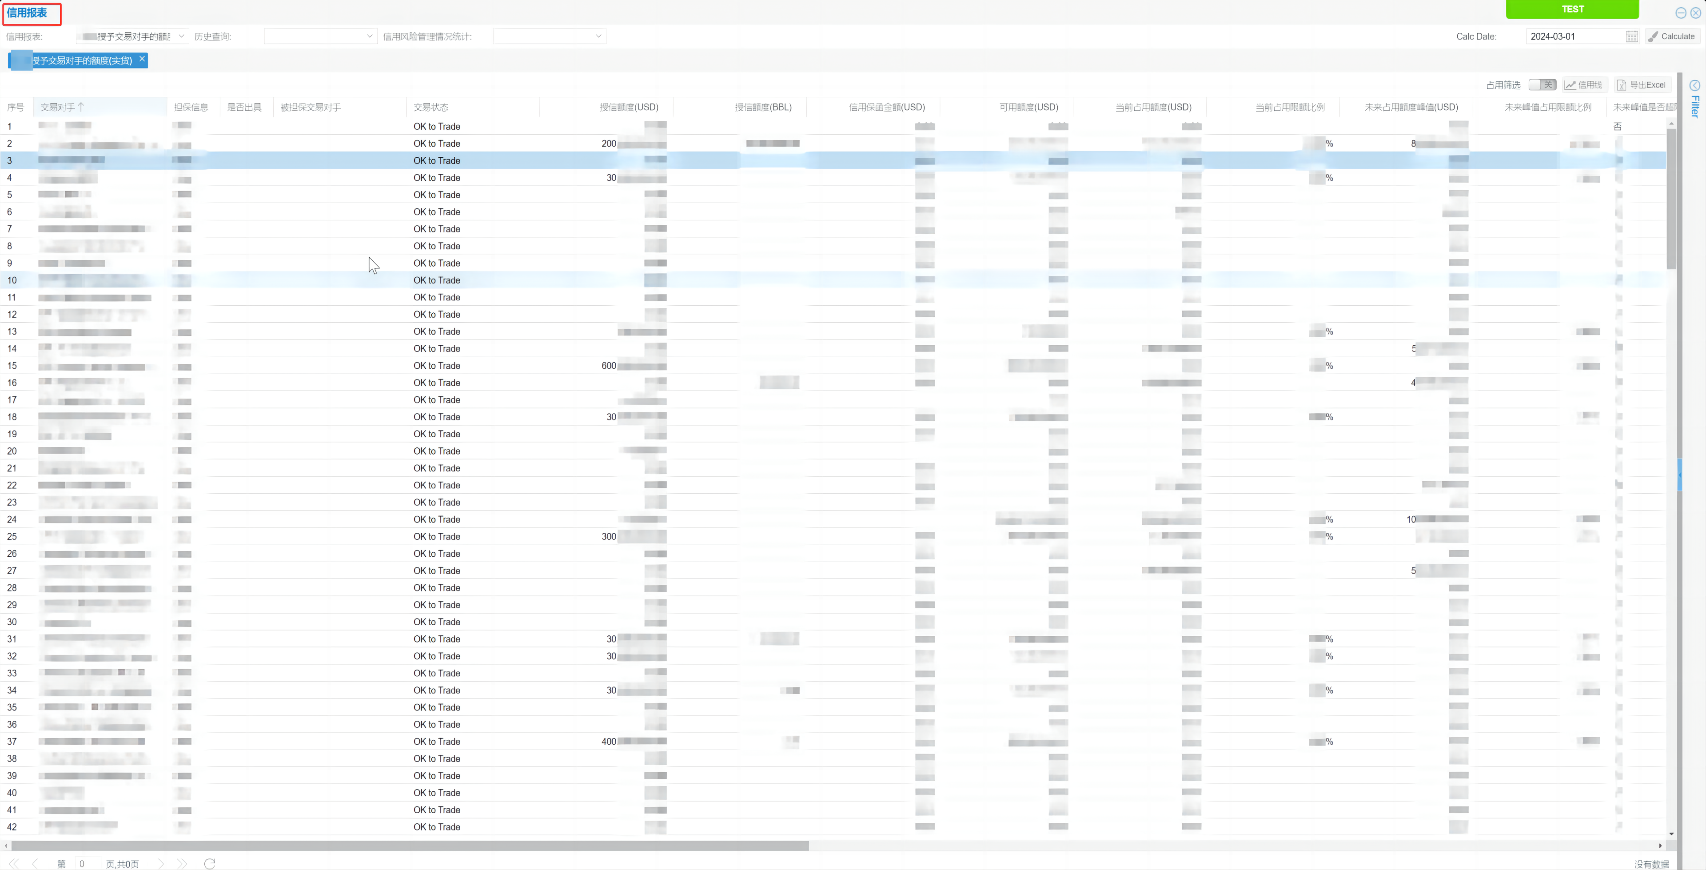
Task: Go to previous page arrow
Action: (35, 863)
